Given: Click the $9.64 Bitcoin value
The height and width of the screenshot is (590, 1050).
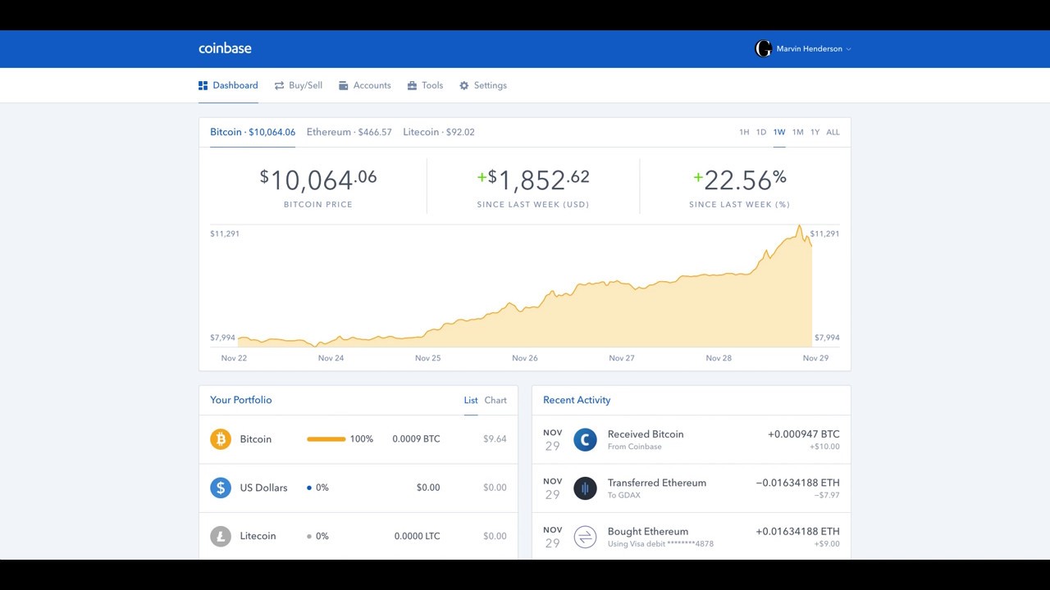Looking at the screenshot, I should coord(495,439).
